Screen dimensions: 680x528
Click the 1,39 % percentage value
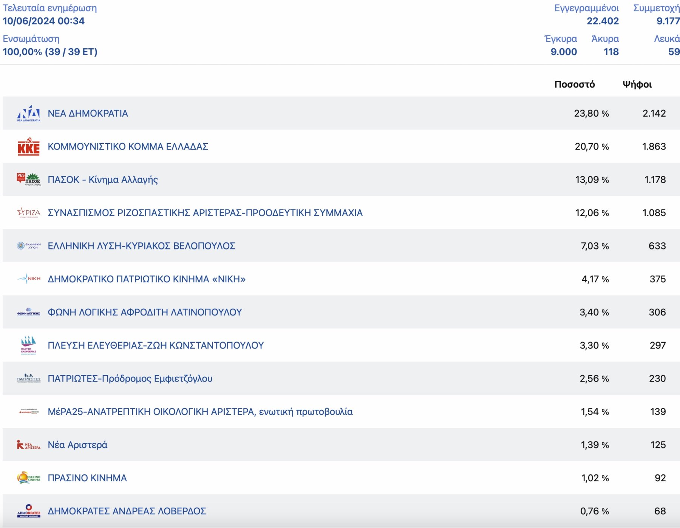pyautogui.click(x=595, y=445)
